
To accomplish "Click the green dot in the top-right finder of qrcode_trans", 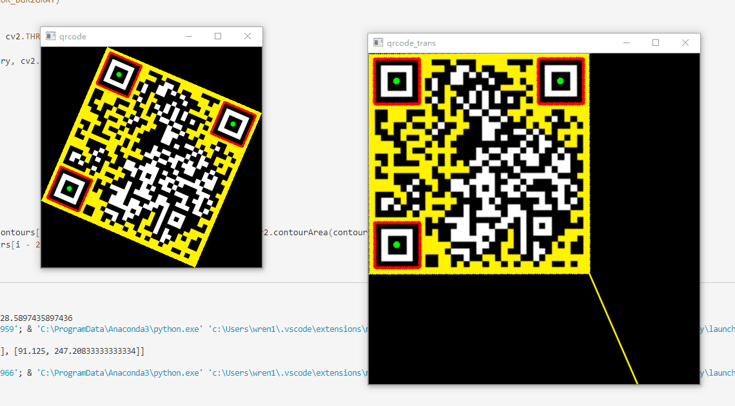I will [x=560, y=81].
